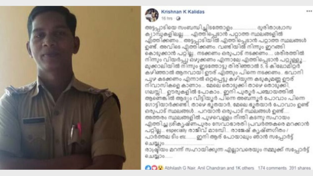View the 174 comments
313x176 pixels.
[272, 168]
